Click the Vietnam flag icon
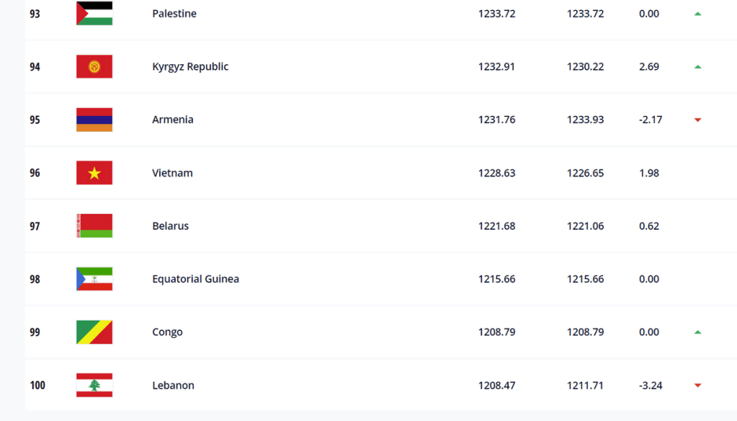The width and height of the screenshot is (737, 421). [x=94, y=172]
